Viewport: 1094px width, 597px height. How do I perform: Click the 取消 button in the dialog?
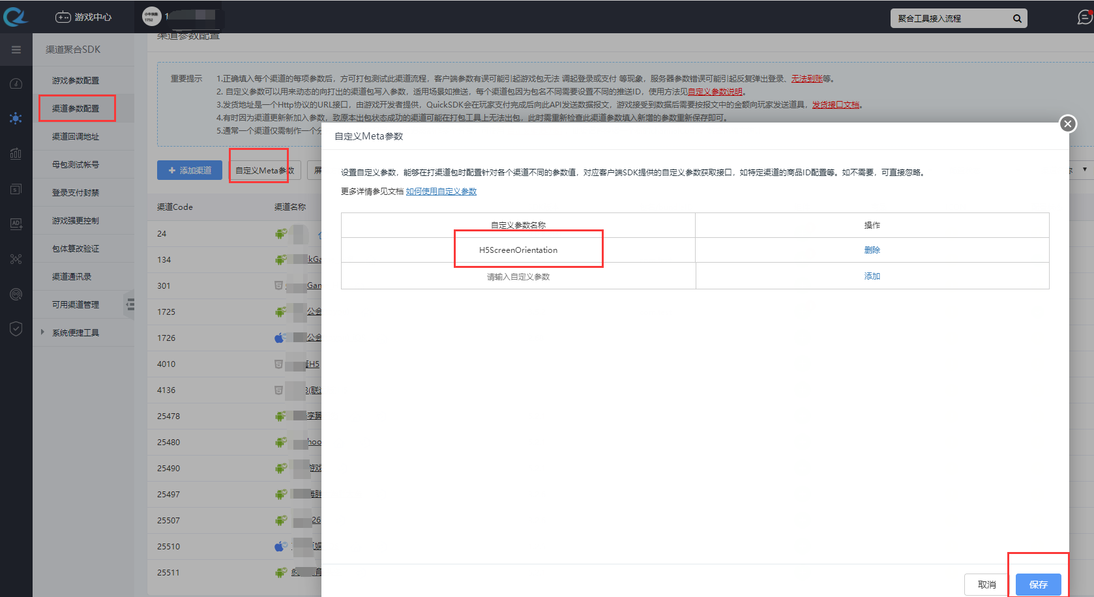coord(986,584)
